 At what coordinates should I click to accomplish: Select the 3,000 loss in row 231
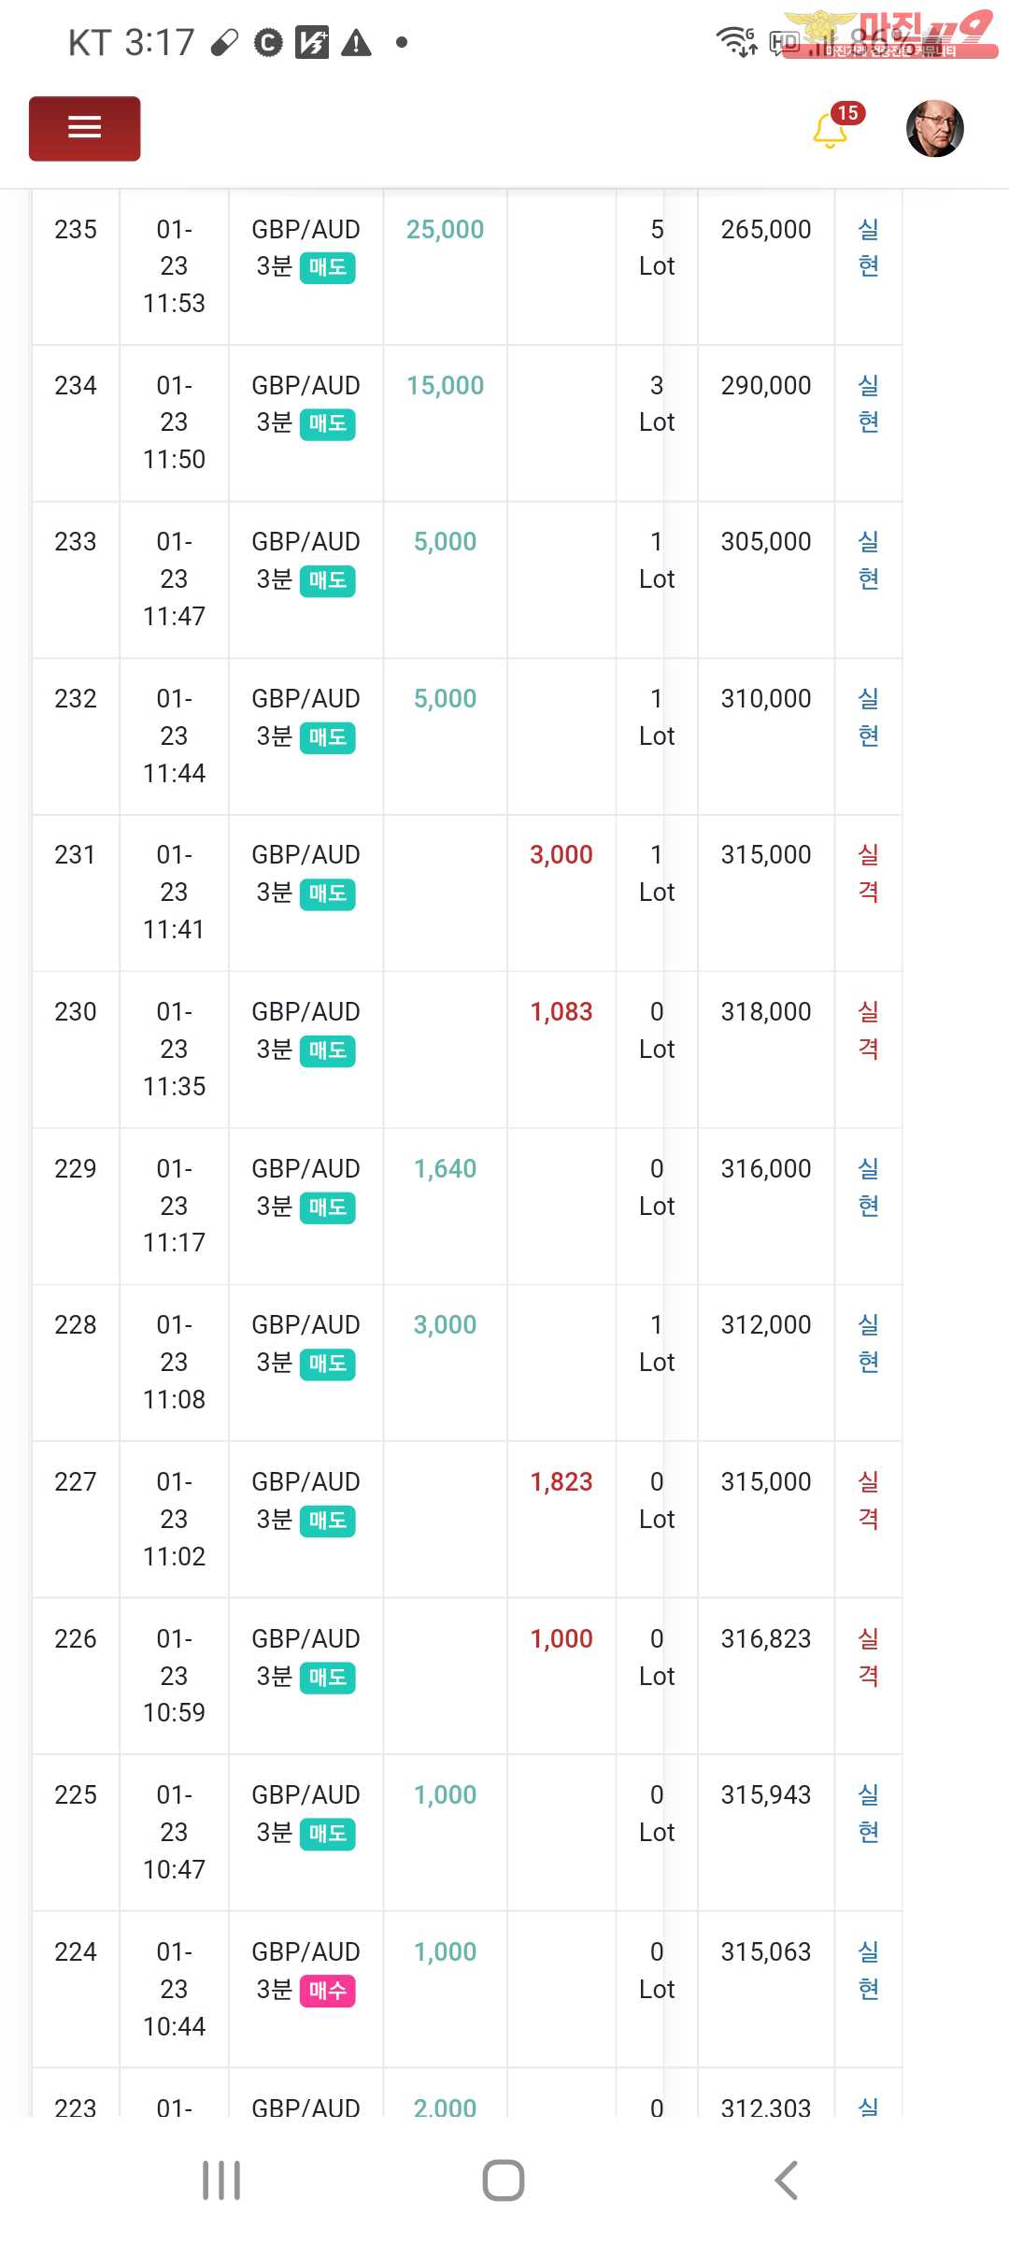[x=561, y=854]
